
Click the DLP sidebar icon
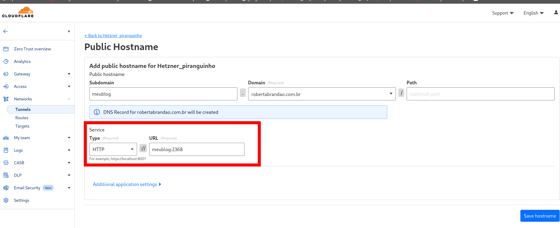point(6,175)
